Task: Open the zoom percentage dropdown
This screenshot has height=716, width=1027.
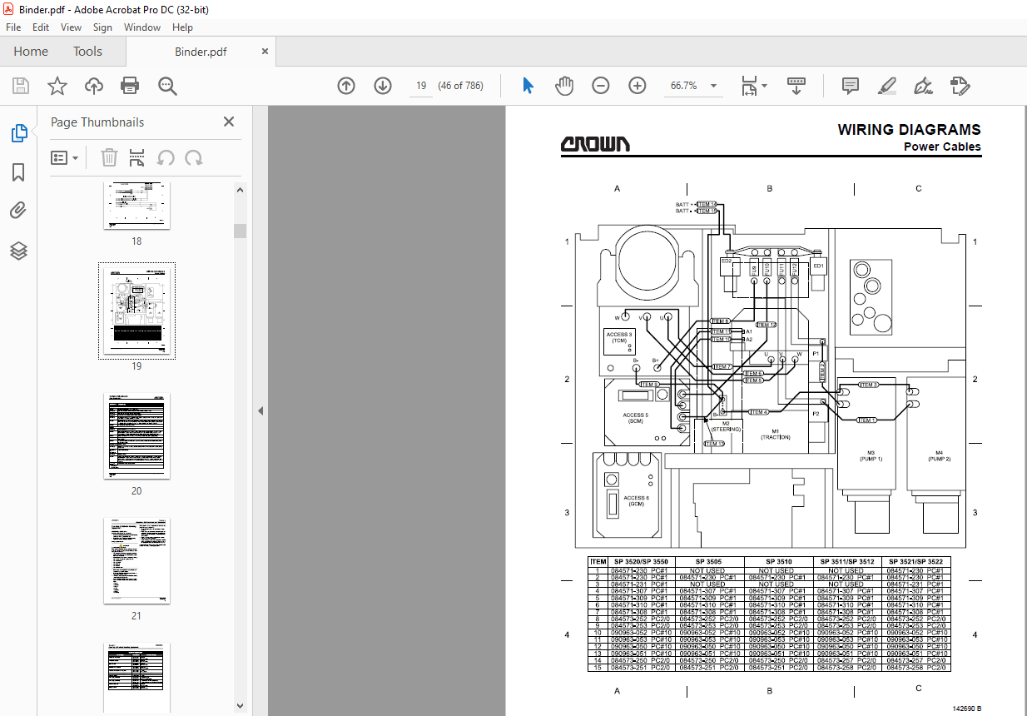Action: tap(712, 85)
